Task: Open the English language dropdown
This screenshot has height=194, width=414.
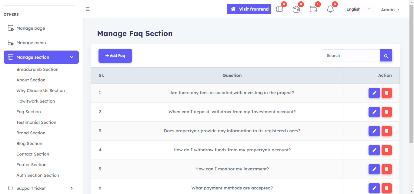Action: 357,9
